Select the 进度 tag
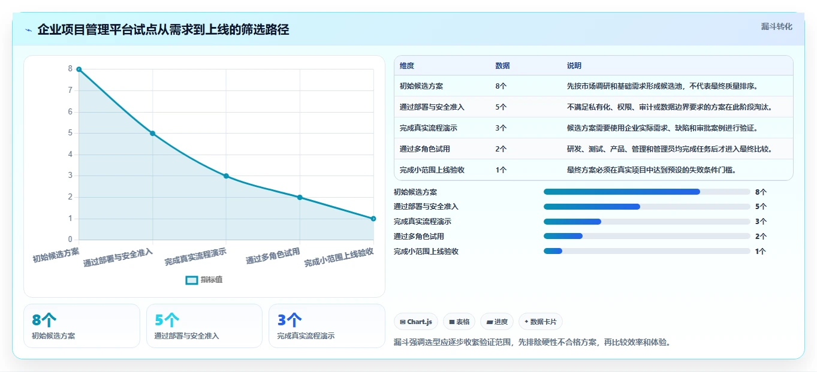 coord(497,322)
